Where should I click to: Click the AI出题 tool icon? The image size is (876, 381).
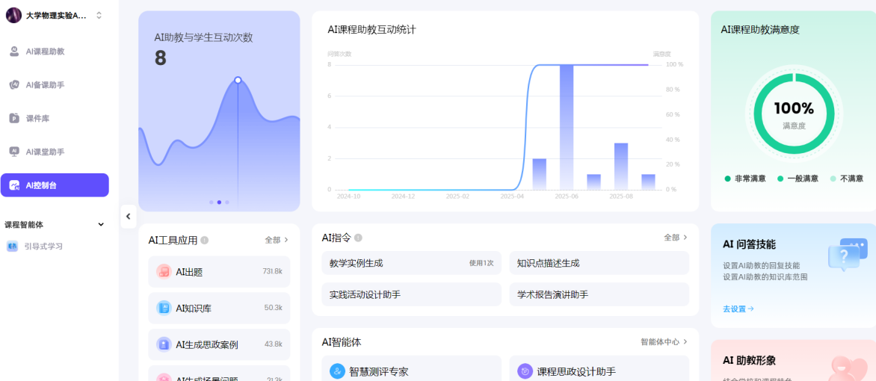pos(164,272)
